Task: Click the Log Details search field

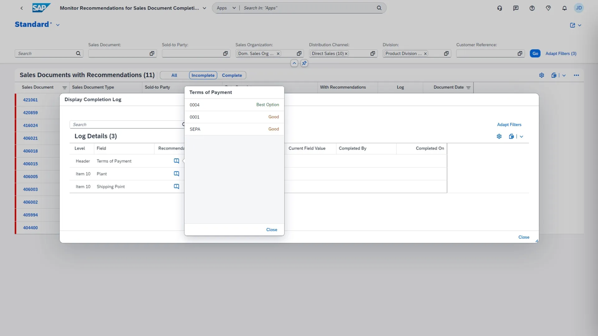Action: [125, 125]
